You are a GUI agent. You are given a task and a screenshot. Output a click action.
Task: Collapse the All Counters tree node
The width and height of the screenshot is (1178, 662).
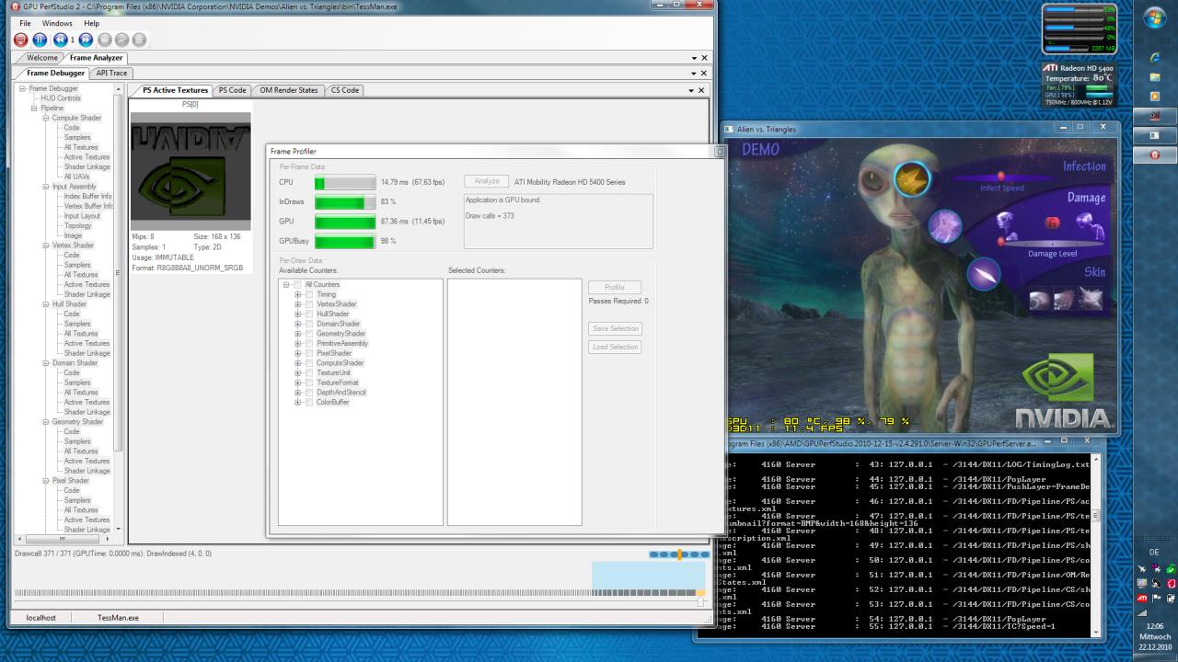click(x=287, y=284)
